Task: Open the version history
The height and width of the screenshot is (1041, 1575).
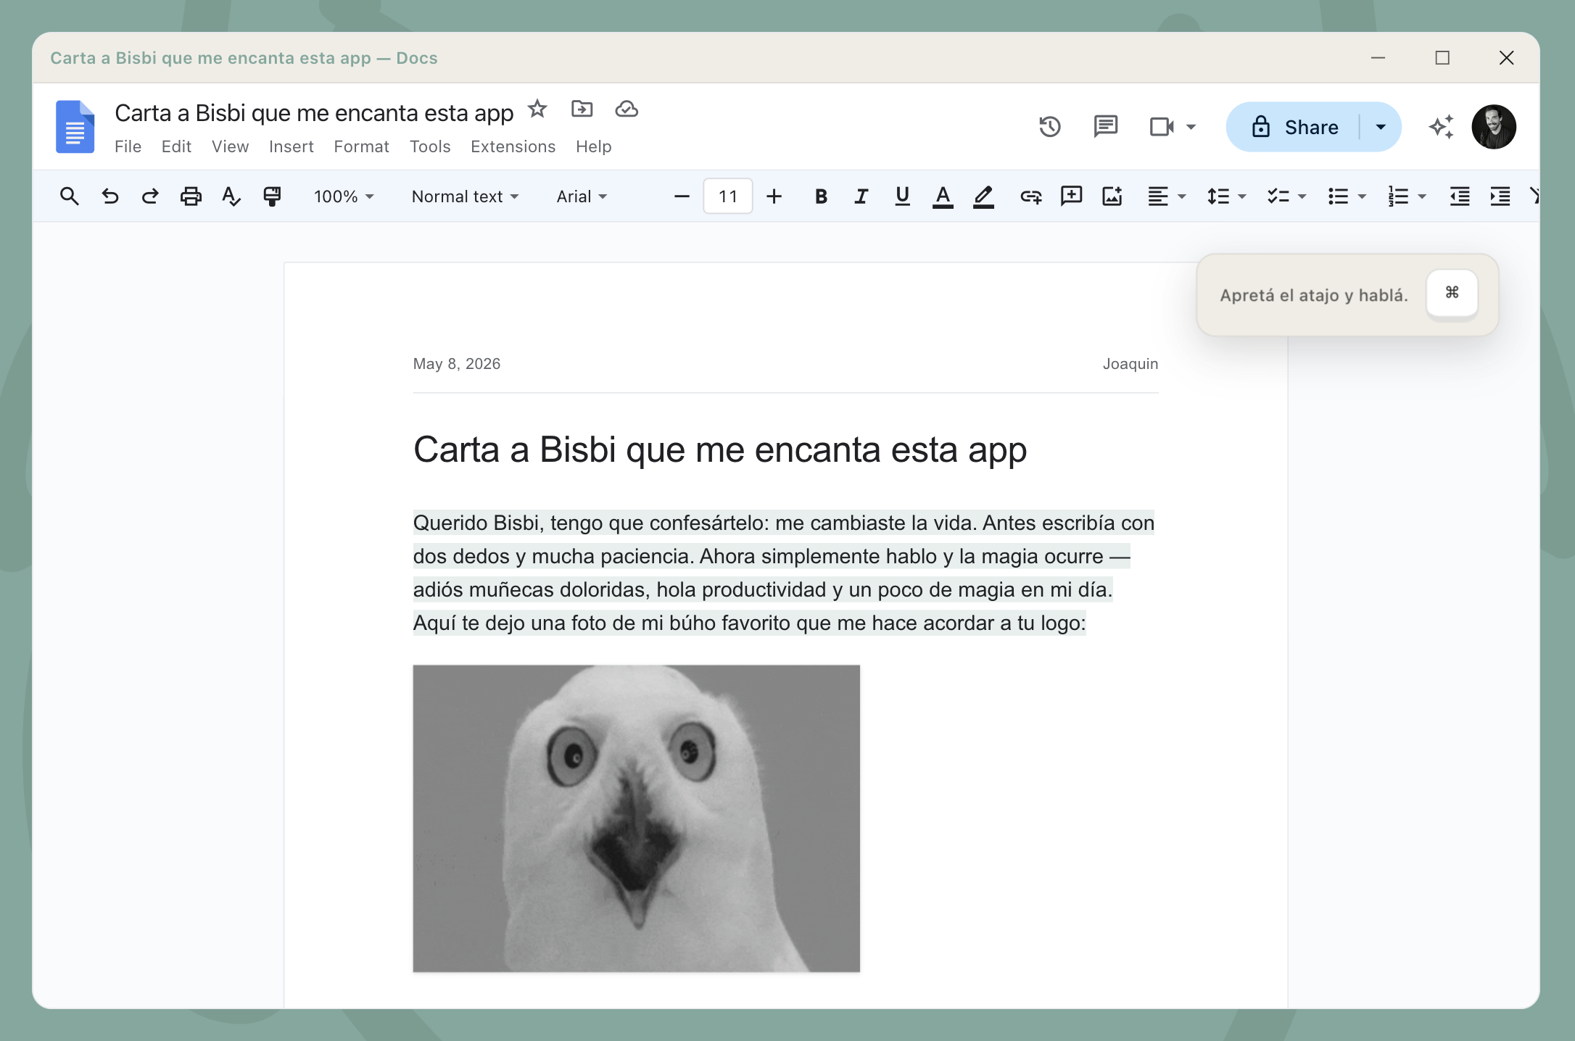Action: (x=1049, y=127)
